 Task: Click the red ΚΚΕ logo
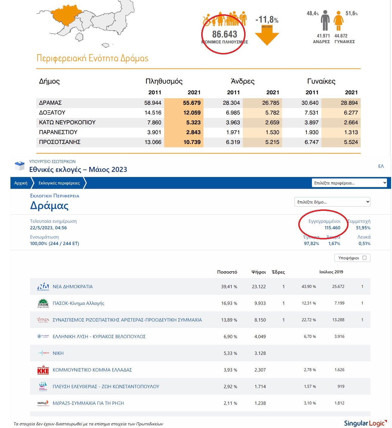[x=43, y=370]
